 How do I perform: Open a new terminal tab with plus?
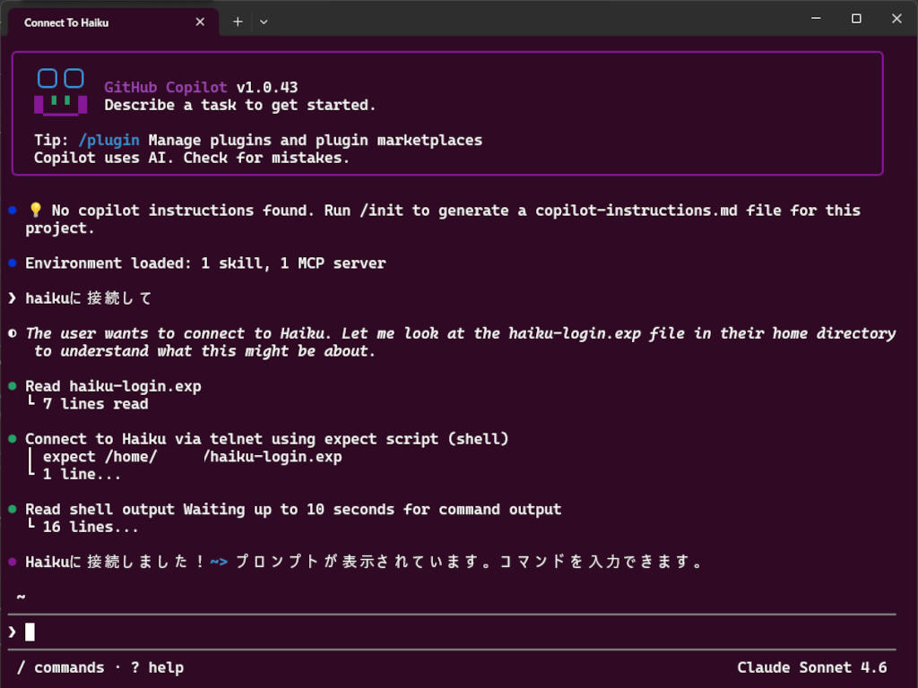pyautogui.click(x=237, y=22)
